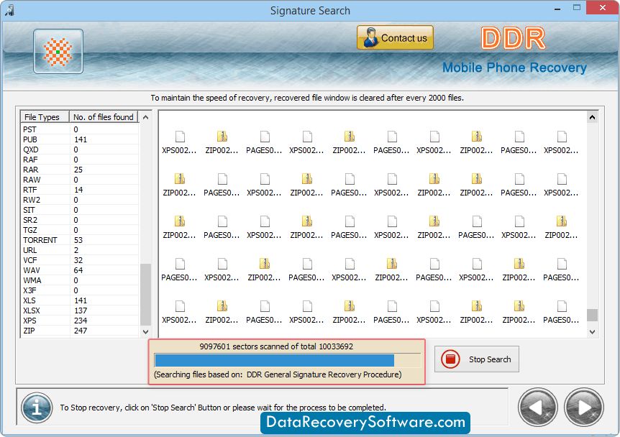Sort by No. of files found header
Image resolution: width=620 pixels, height=437 pixels.
(104, 117)
